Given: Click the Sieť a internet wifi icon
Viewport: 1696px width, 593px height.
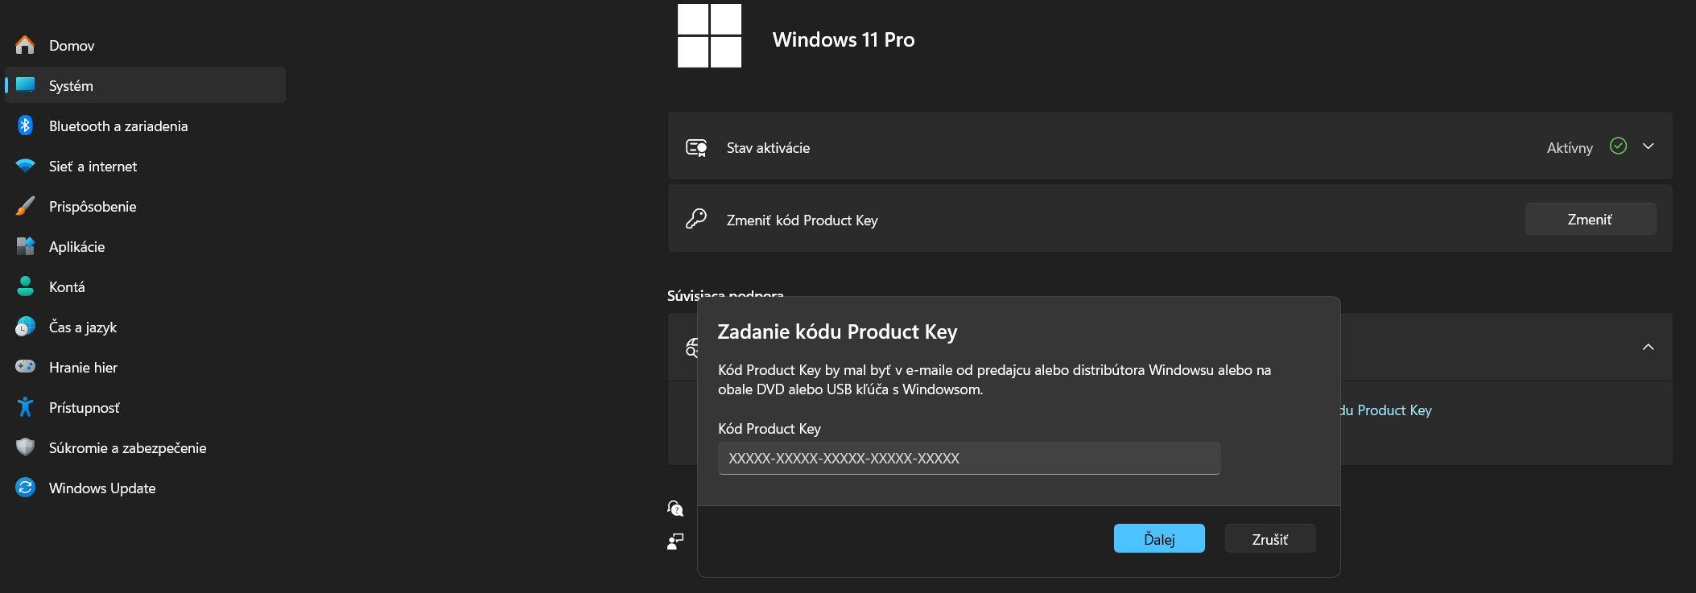Looking at the screenshot, I should pyautogui.click(x=25, y=166).
